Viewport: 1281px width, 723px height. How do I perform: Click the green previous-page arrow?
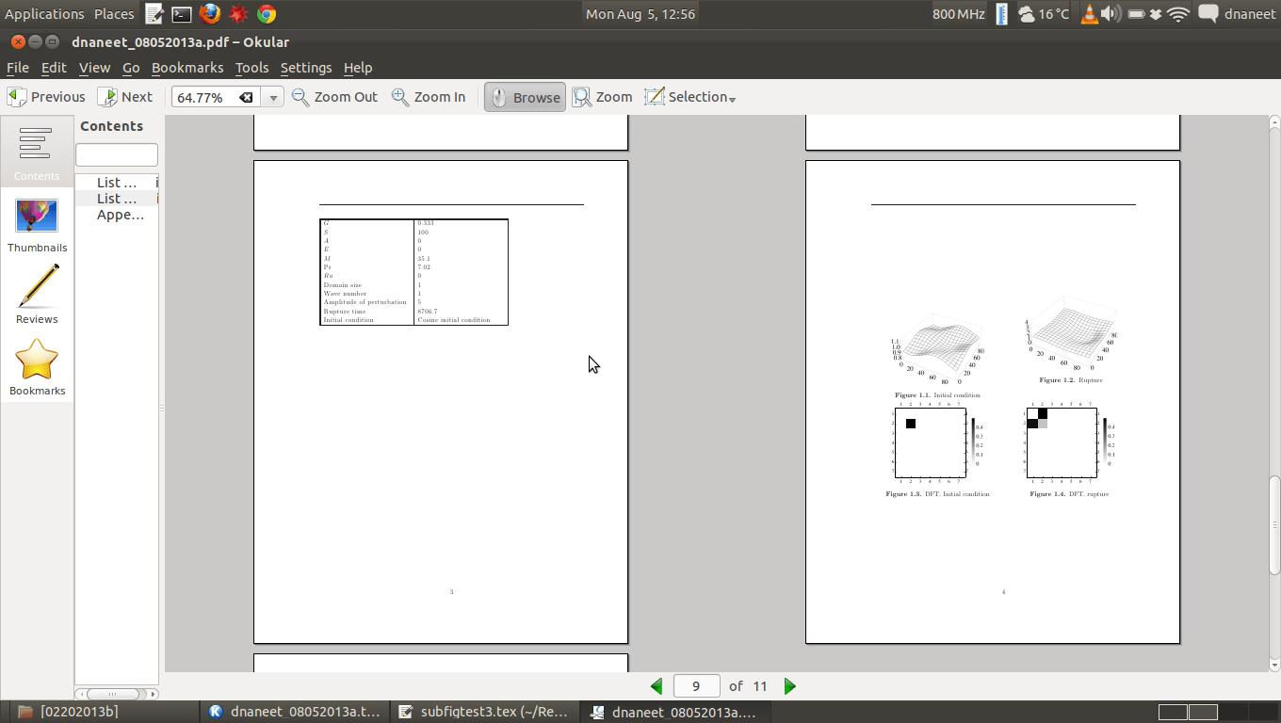click(657, 686)
